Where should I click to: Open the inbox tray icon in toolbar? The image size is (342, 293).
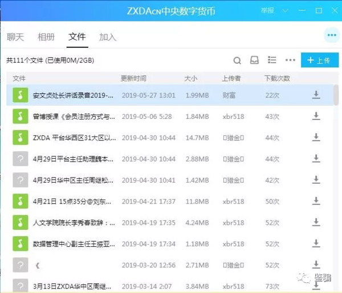click(254, 60)
